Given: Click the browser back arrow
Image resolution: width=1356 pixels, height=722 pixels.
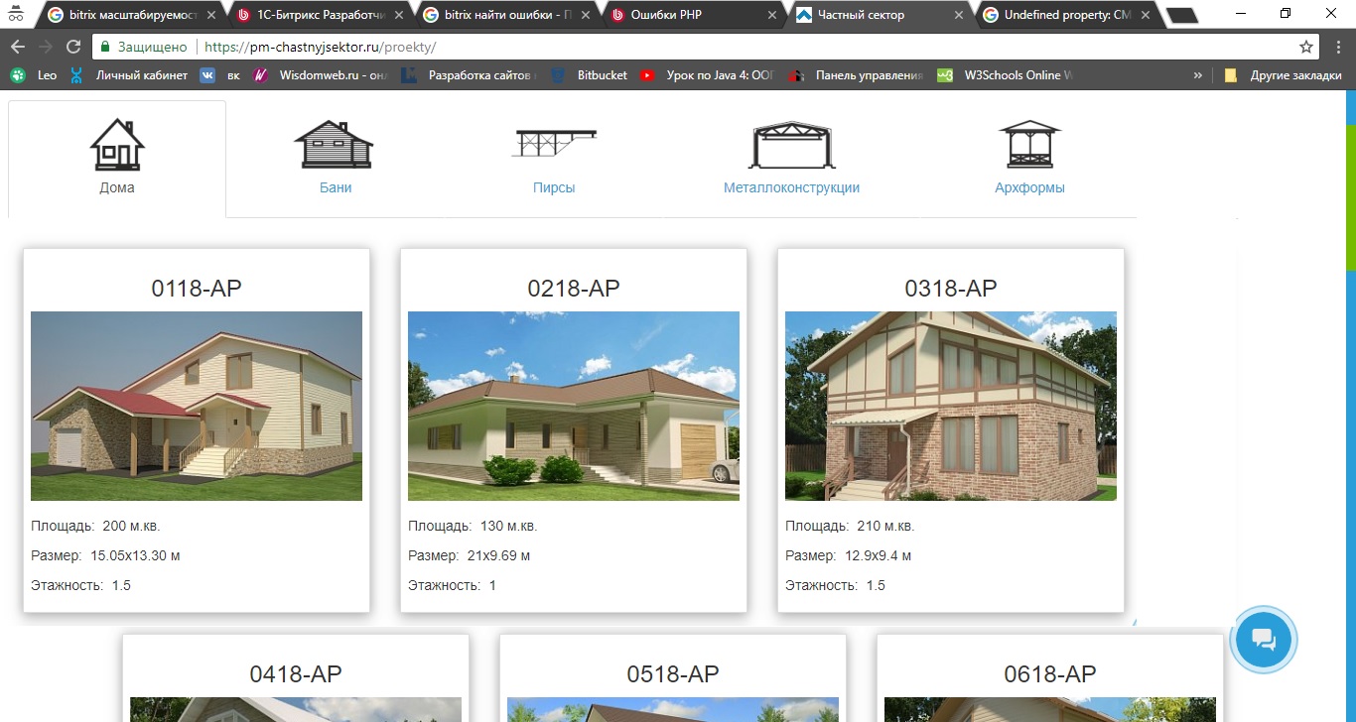Looking at the screenshot, I should [17, 47].
